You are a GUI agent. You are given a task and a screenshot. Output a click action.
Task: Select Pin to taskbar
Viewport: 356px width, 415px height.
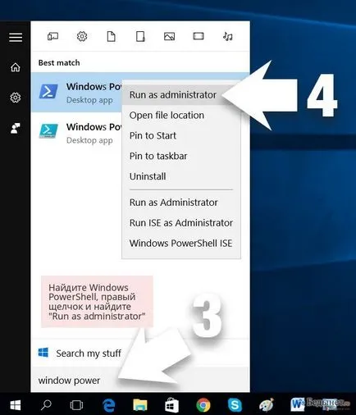click(158, 156)
